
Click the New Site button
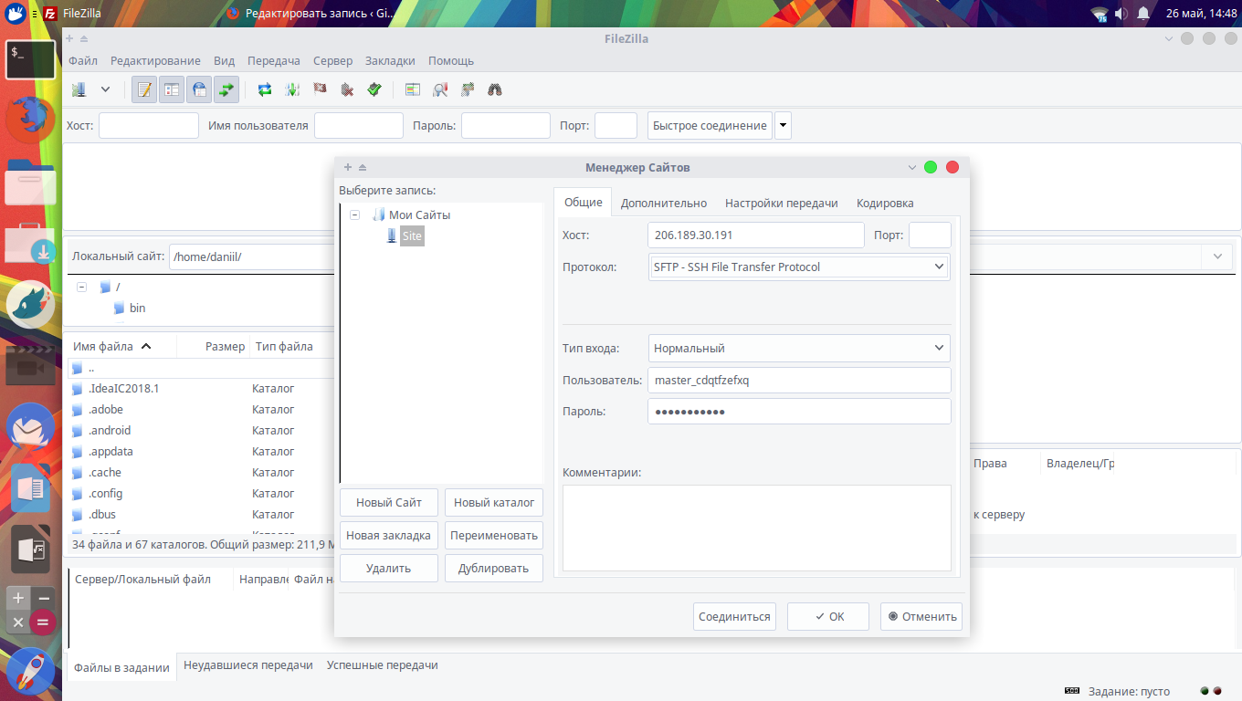pos(389,502)
